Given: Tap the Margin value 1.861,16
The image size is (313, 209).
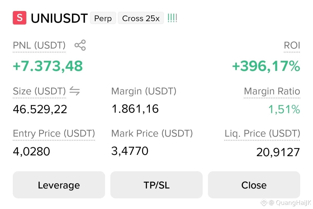Looking at the screenshot, I should coord(135,108).
